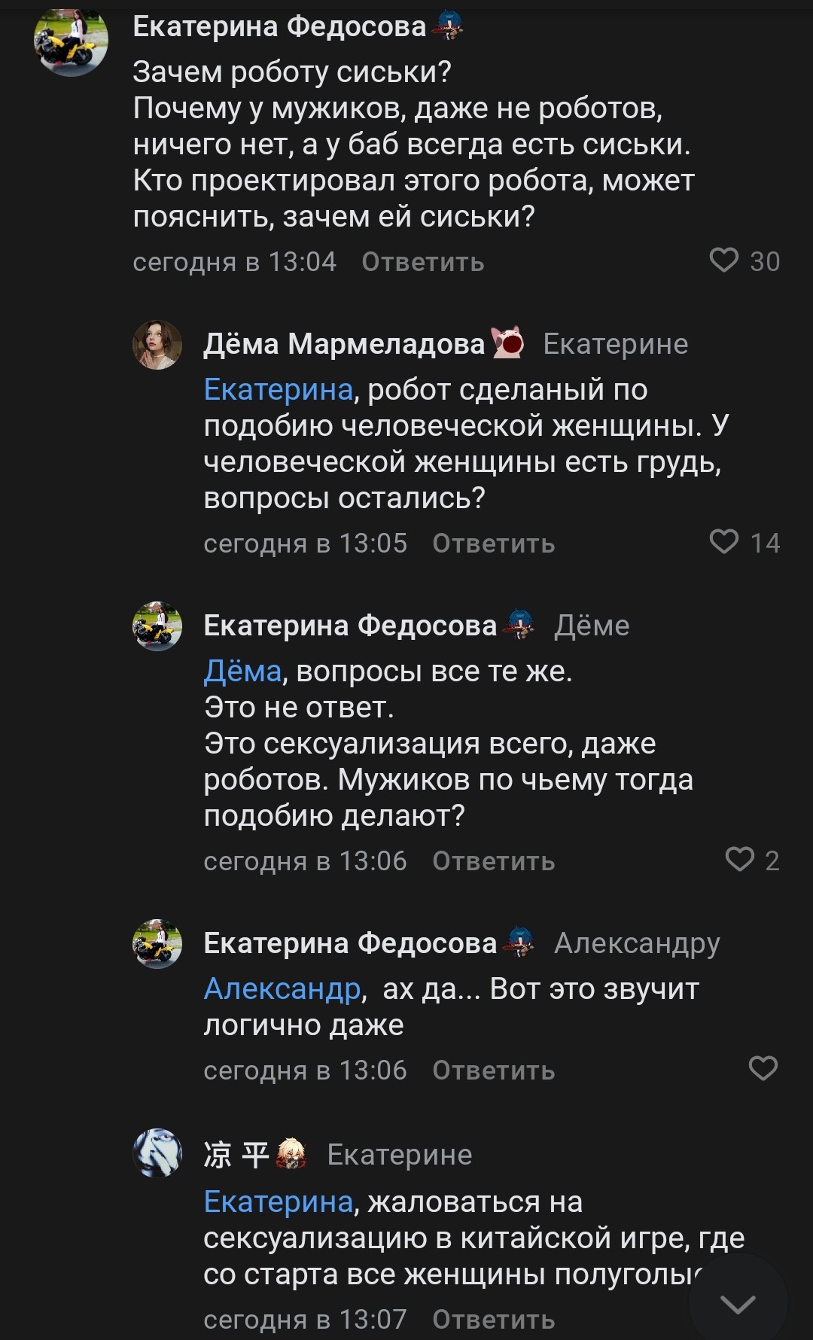Image resolution: width=813 pixels, height=1340 pixels.
Task: Tap the gray 'Александру' reply-target label
Action: point(637,943)
